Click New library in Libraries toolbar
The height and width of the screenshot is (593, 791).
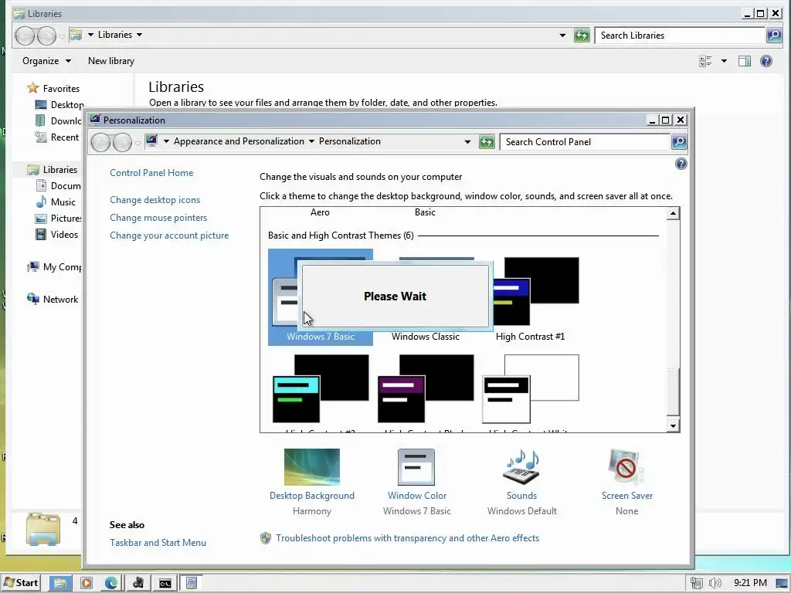111,61
